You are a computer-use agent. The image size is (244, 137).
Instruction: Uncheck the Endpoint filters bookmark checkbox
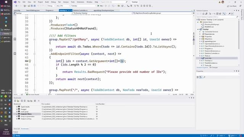pyautogui.click(x=17, y=114)
